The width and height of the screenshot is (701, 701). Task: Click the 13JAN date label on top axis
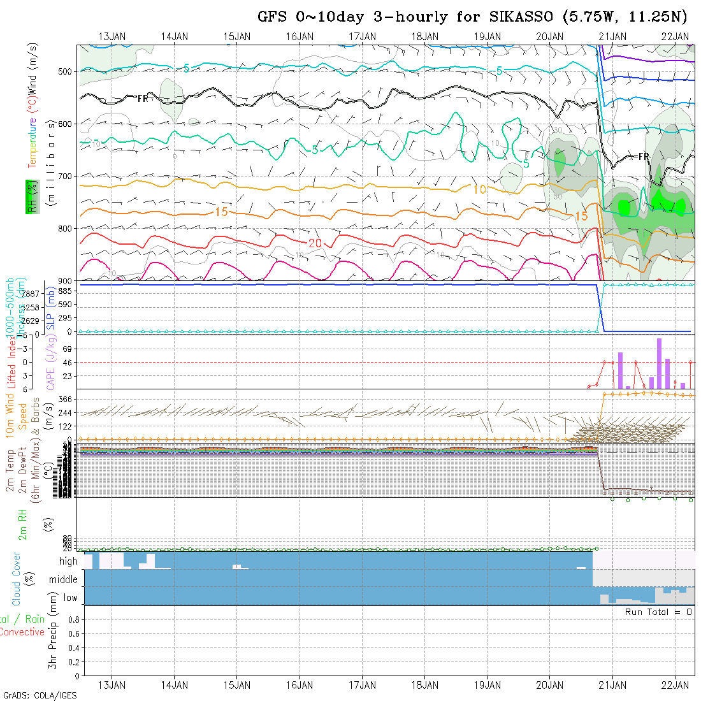coord(113,36)
